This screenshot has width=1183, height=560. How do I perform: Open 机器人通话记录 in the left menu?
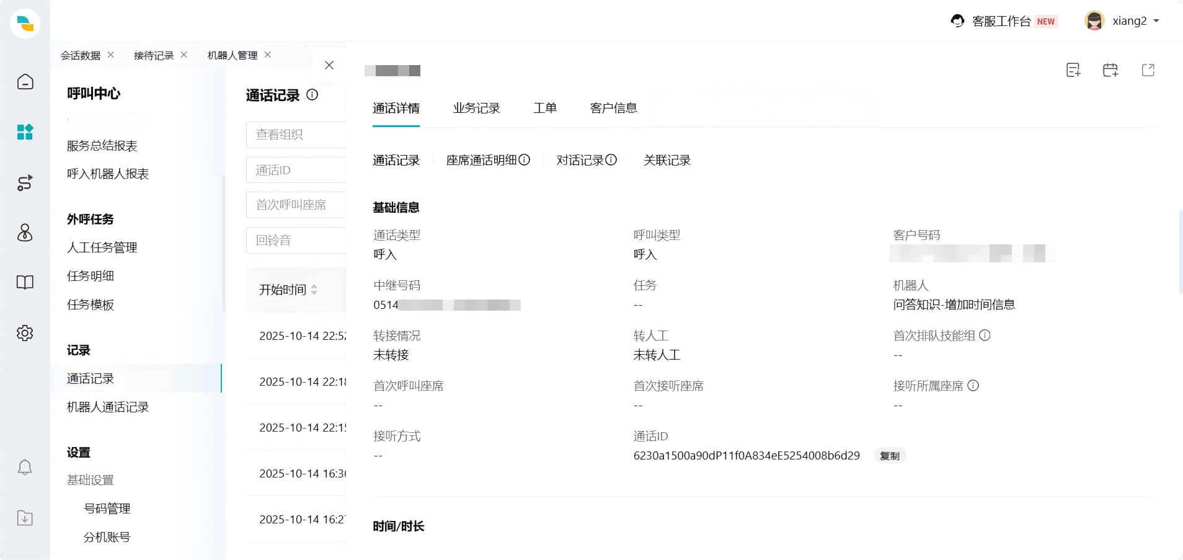tap(107, 407)
